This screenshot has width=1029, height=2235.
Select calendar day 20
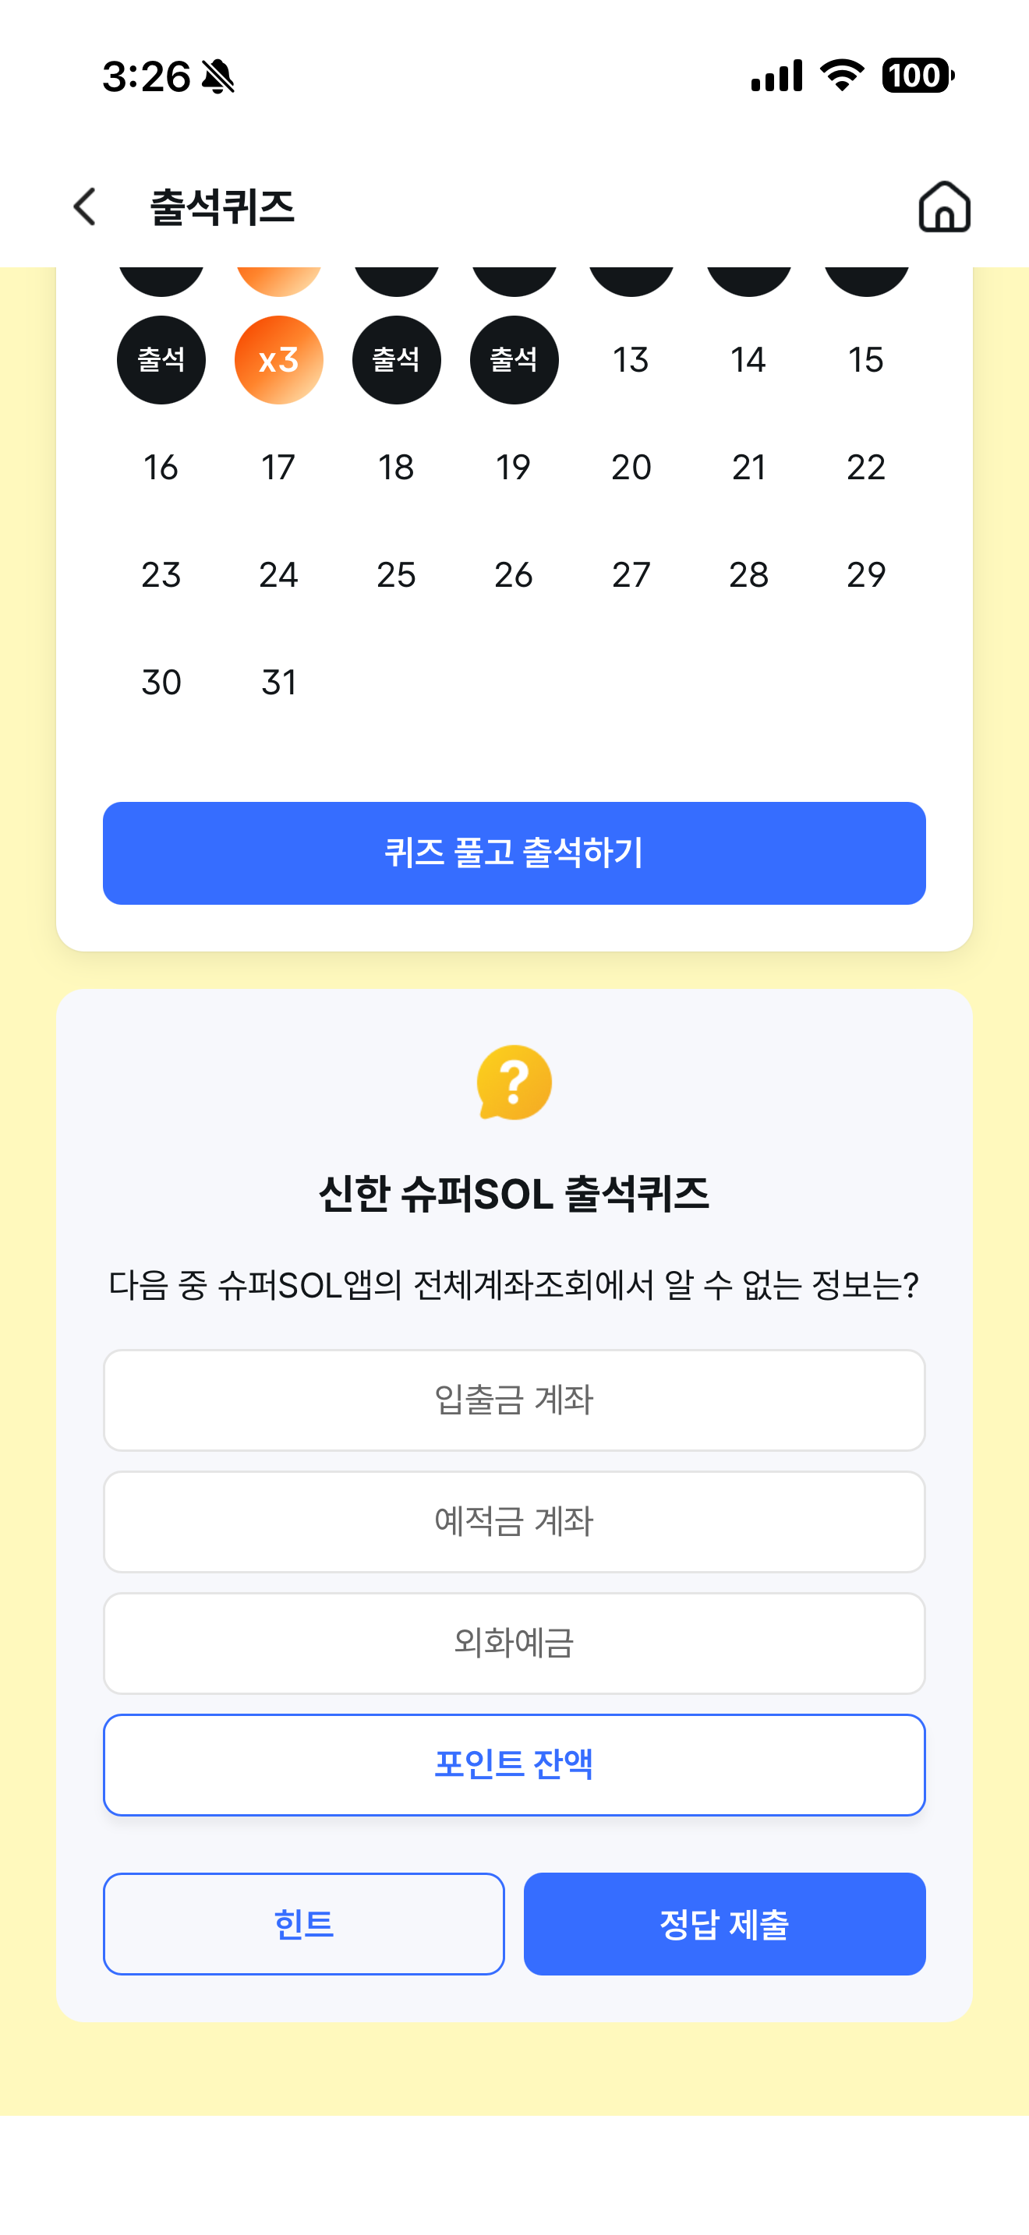click(x=631, y=467)
